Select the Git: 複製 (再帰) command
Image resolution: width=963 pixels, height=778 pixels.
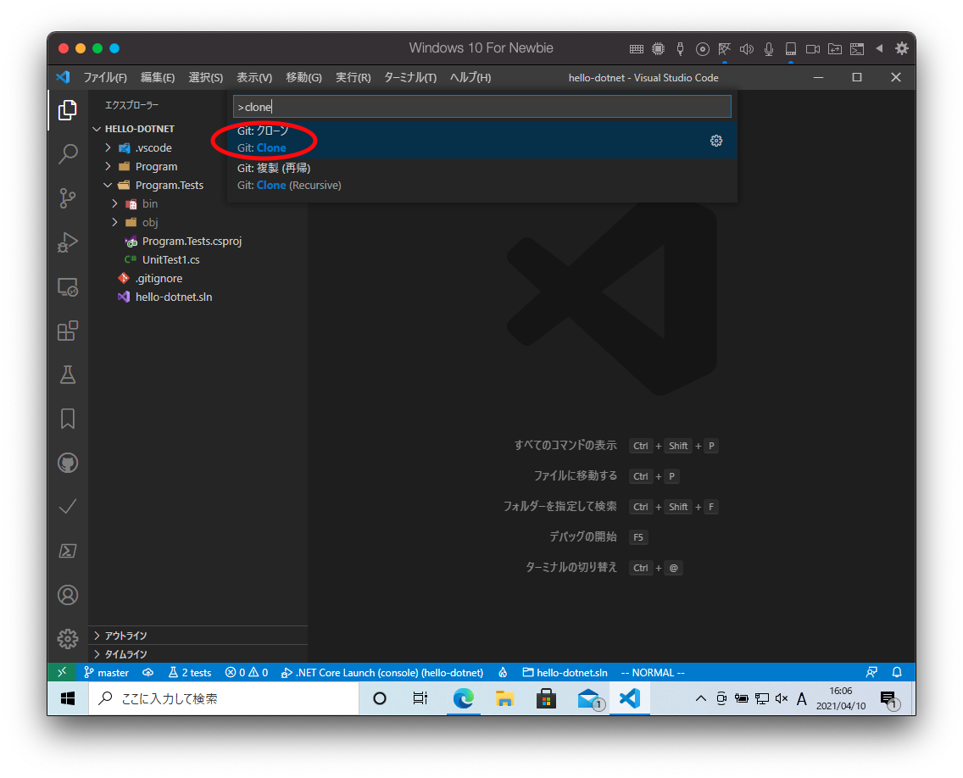pyautogui.click(x=482, y=177)
